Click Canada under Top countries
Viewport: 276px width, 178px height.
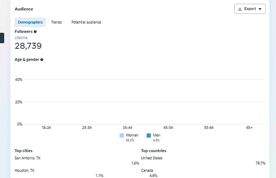tap(147, 170)
